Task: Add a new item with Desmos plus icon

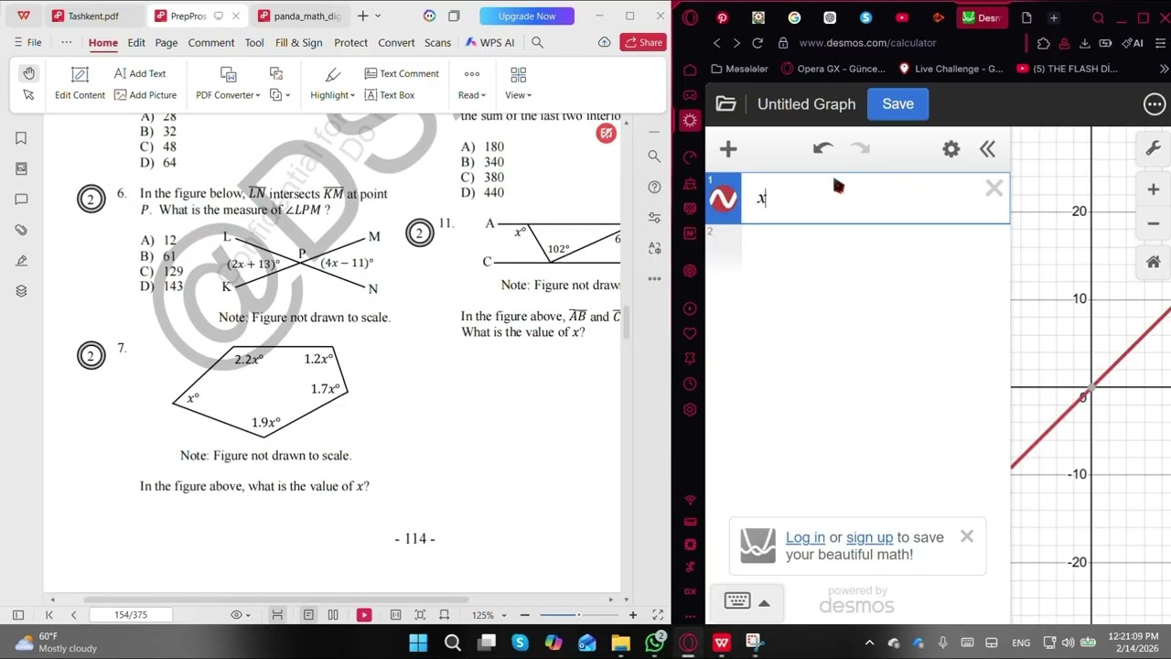Action: pyautogui.click(x=728, y=149)
